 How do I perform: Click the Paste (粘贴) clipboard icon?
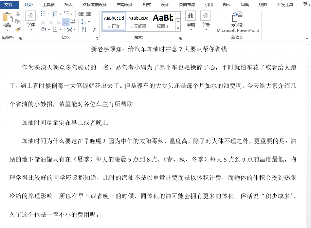7,17
